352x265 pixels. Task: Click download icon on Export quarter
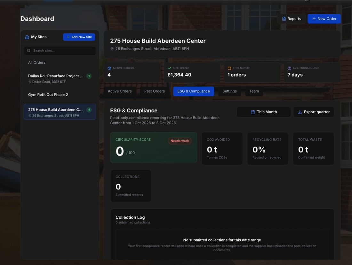pos(300,112)
